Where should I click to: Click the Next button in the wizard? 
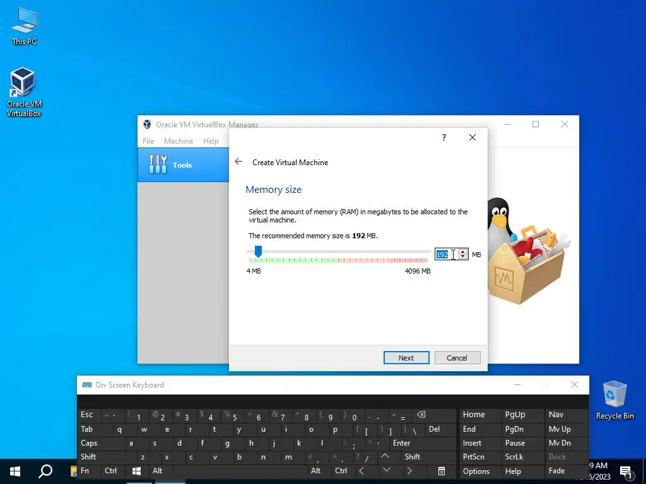(x=406, y=358)
